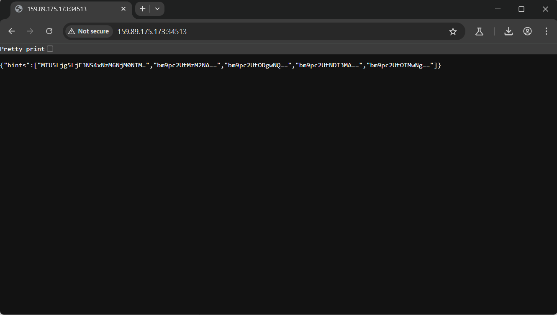The width and height of the screenshot is (557, 315).
Task: Click the MTU5Ljg5LjE3NS4xNzM6NjM0NTM= string
Action: pos(94,65)
